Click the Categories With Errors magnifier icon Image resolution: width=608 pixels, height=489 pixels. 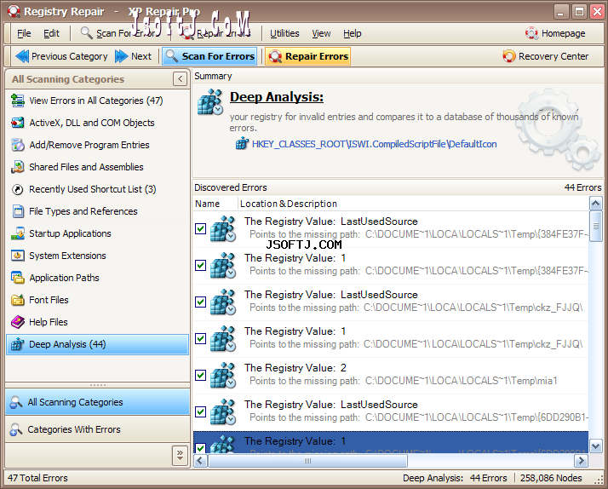pyautogui.click(x=16, y=429)
